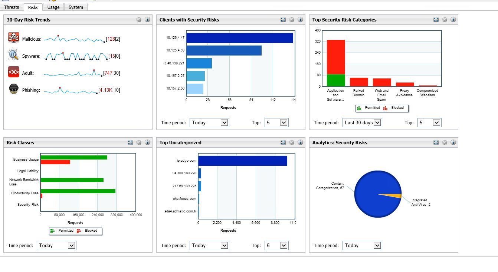Toggle Permitted legend in Top Security Risk Categories
The image size is (498, 272).
click(x=368, y=108)
